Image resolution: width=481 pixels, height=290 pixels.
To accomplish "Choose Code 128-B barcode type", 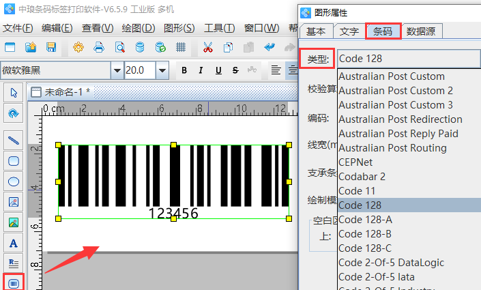I will pyautogui.click(x=409, y=234).
